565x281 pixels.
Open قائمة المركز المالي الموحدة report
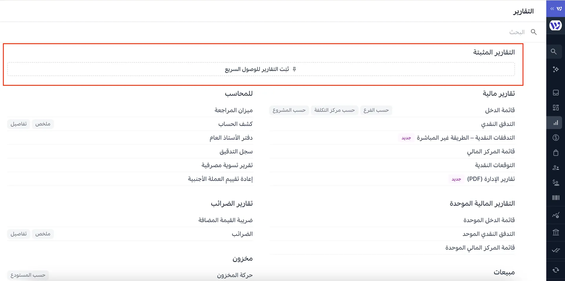[x=480, y=248]
